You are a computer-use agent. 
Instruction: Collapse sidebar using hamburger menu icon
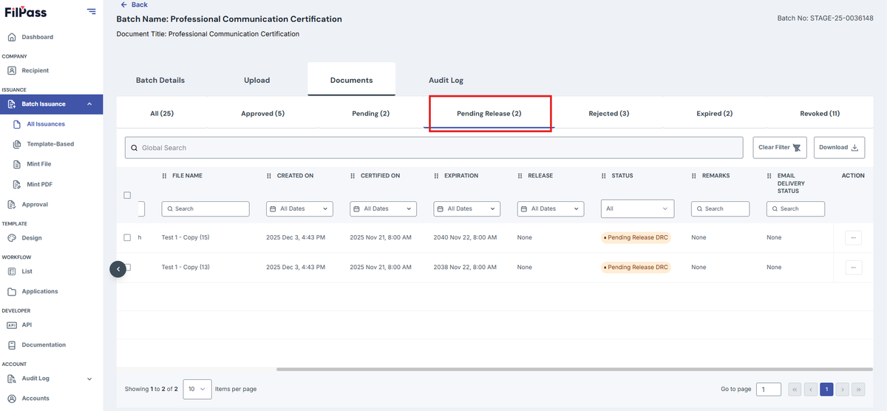[x=91, y=11]
